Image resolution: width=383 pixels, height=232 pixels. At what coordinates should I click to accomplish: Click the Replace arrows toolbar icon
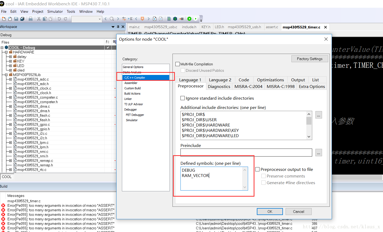(x=124, y=19)
